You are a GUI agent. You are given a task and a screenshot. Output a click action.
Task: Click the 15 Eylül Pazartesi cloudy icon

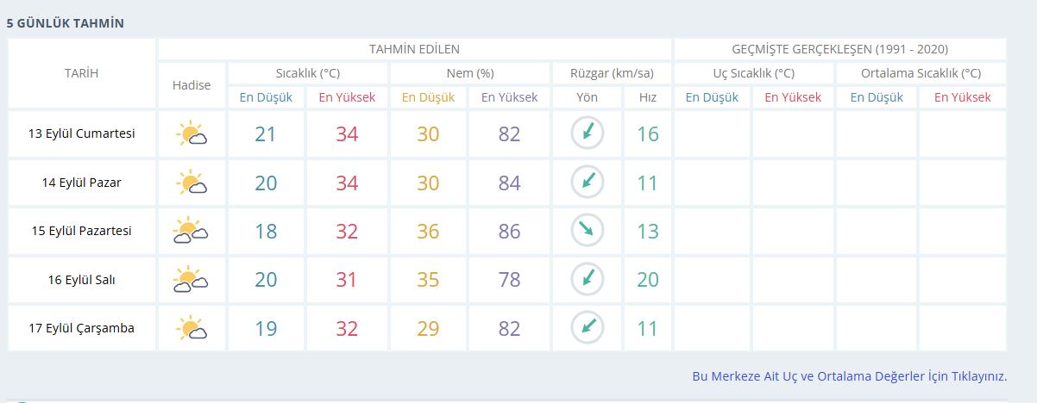(x=191, y=231)
